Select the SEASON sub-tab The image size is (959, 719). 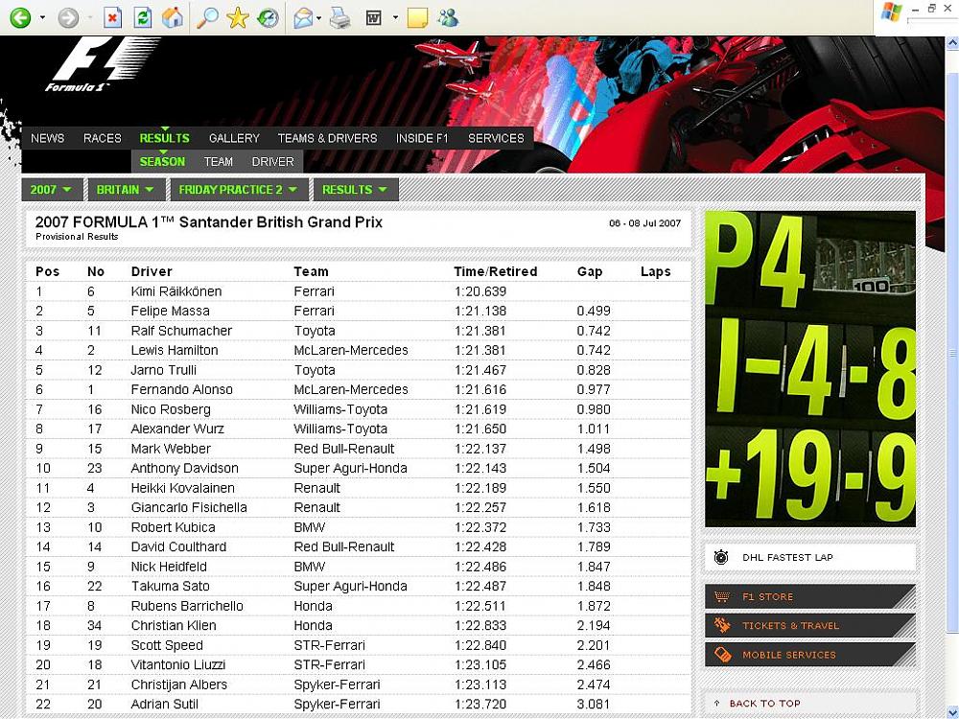click(x=162, y=161)
